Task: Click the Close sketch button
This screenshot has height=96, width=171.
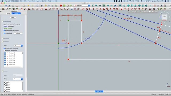Action: (13, 18)
